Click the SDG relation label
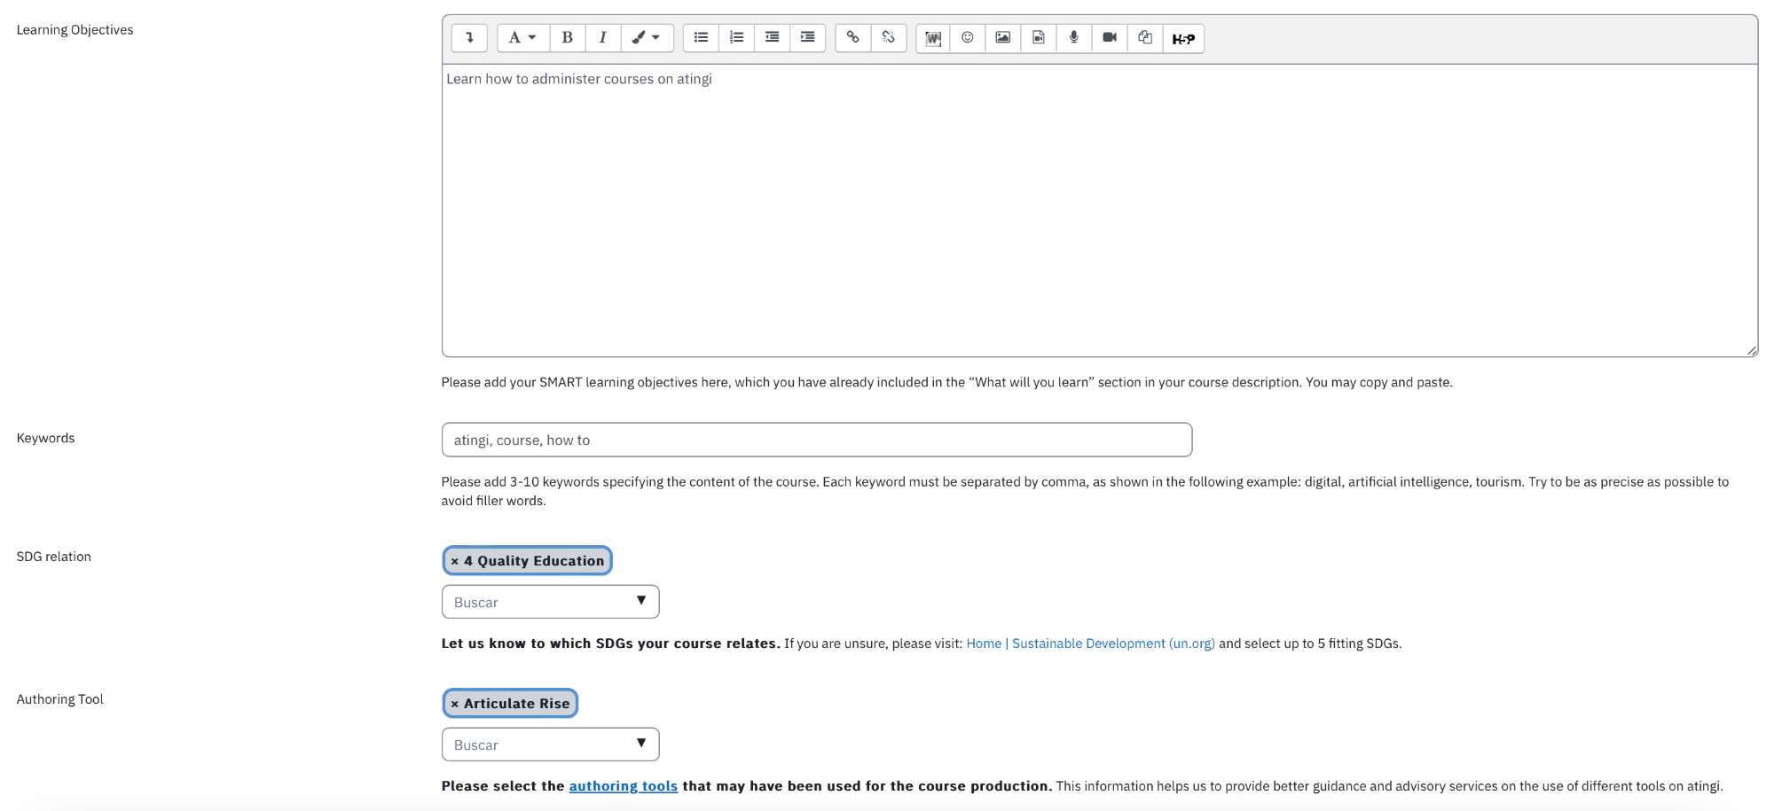This screenshot has width=1774, height=811. click(x=53, y=557)
